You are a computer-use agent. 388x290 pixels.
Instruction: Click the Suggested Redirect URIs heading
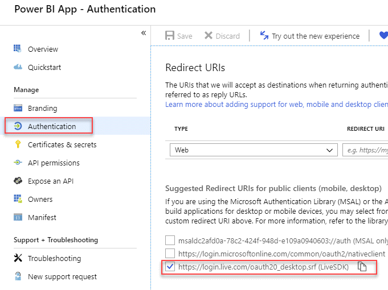[x=273, y=188]
